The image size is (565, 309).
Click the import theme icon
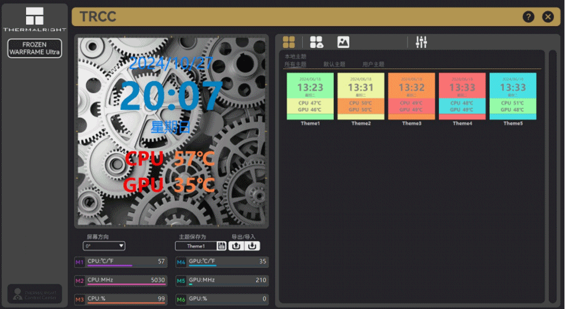tap(252, 246)
